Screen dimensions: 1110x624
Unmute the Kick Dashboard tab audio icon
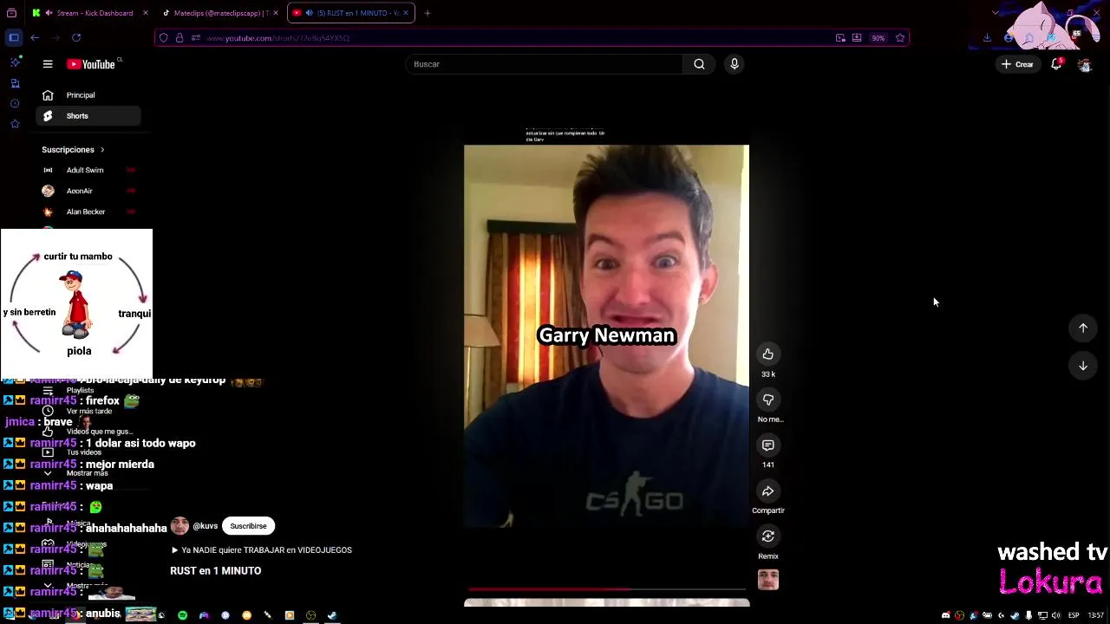(49, 13)
